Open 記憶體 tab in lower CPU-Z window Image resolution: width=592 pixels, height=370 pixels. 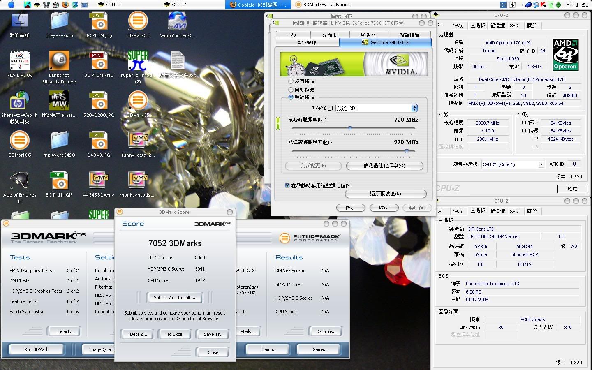point(497,211)
